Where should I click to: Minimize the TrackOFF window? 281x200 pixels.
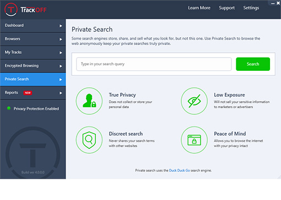pos(273,3)
